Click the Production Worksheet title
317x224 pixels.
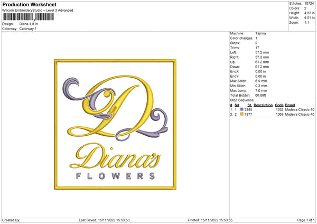(x=29, y=4)
